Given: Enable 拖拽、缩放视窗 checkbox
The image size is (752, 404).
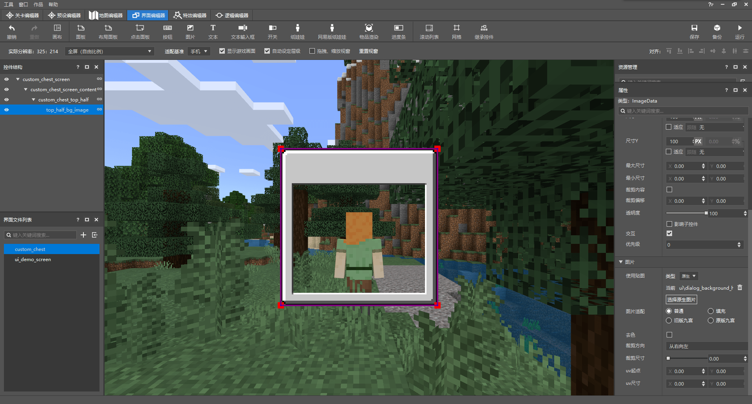Looking at the screenshot, I should [x=312, y=51].
